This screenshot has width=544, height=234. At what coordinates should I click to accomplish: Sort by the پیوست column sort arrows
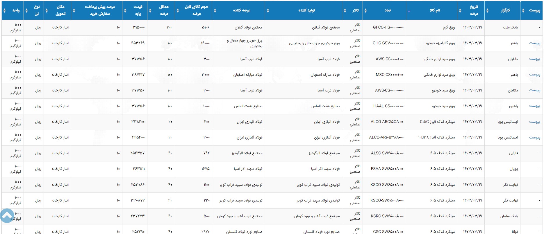(x=523, y=10)
